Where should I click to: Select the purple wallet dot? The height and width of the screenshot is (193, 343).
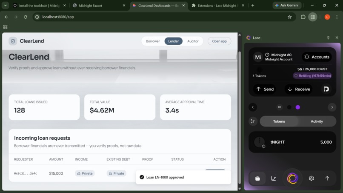coord(298,107)
